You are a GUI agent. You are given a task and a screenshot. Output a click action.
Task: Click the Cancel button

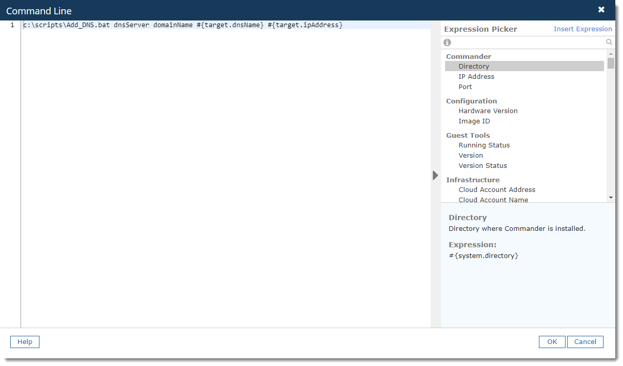tap(585, 342)
